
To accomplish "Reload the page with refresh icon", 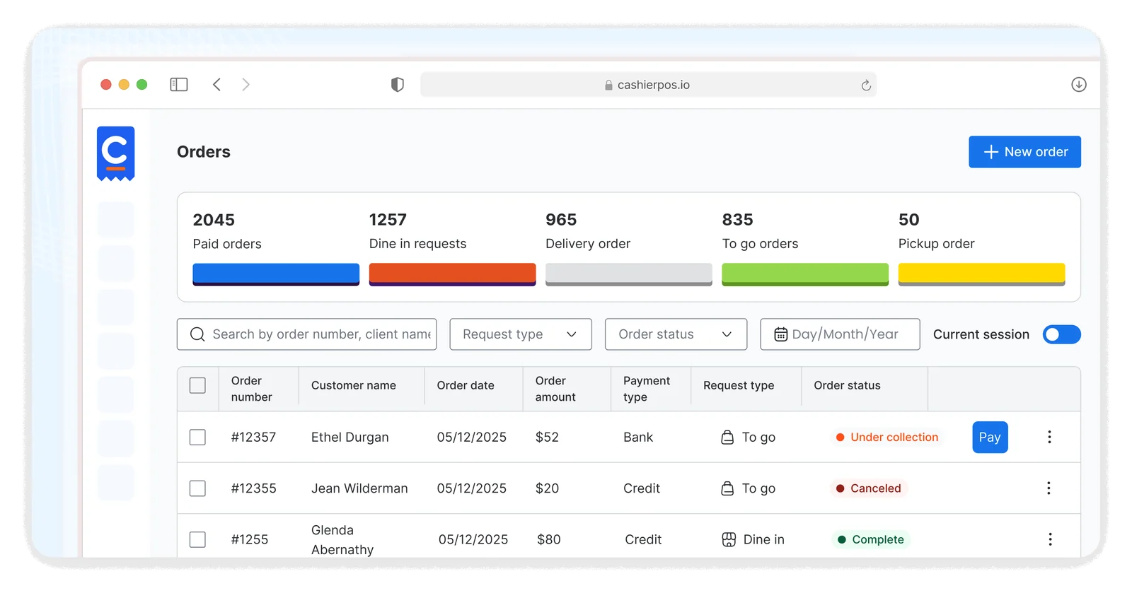I will (x=866, y=85).
